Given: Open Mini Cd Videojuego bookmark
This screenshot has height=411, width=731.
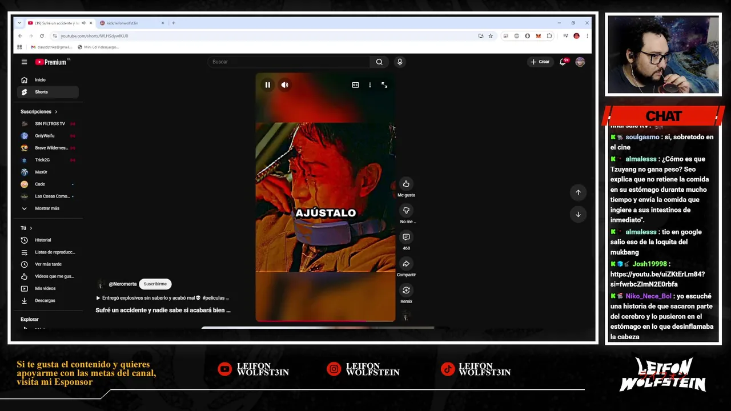Looking at the screenshot, I should (98, 47).
